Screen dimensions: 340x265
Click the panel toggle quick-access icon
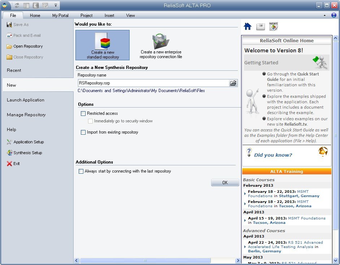click(36, 5)
